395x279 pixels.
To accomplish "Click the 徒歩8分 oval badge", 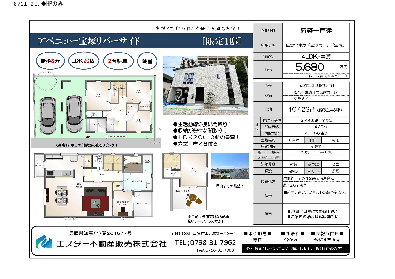I will pos(49,61).
